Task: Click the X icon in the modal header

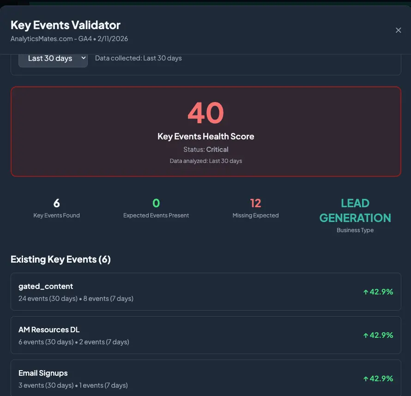Action: (x=398, y=30)
